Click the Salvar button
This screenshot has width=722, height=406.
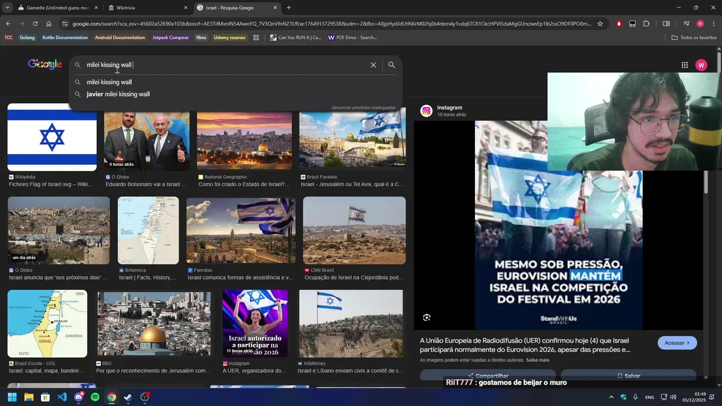(628, 376)
